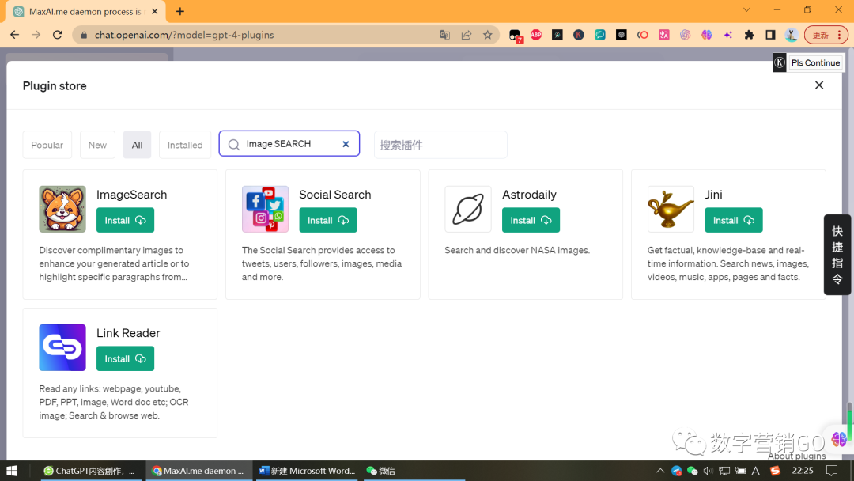Open the colorful brain extension in toolbar
Screen dimensions: 854x481
[x=706, y=35]
